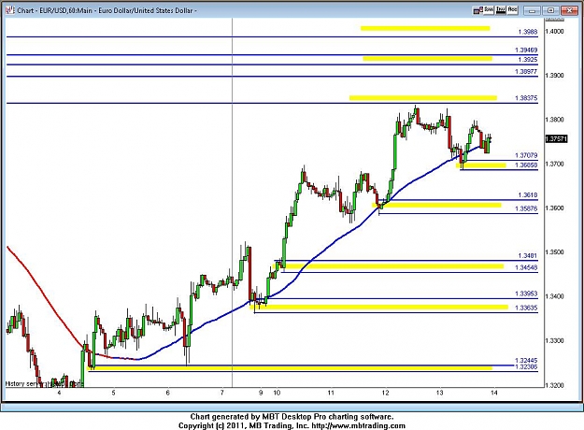The image size is (584, 430).
Task: Select the 1.33635 level label
Action: point(526,308)
